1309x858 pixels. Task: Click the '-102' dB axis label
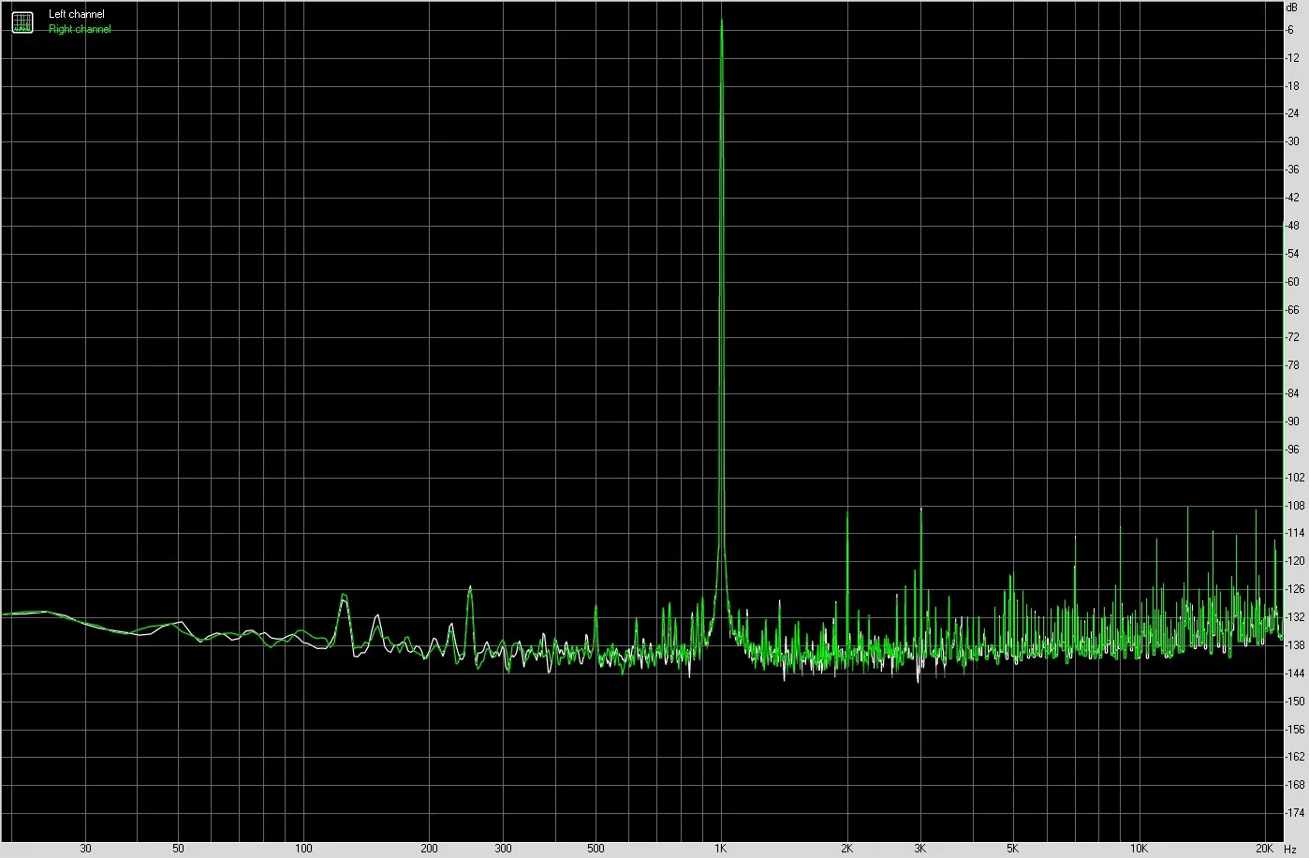[1296, 478]
